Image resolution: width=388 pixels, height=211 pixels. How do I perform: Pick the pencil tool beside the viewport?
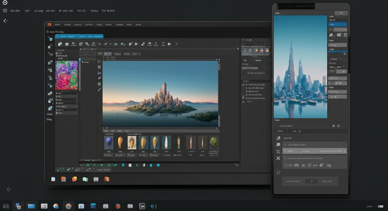99,78
